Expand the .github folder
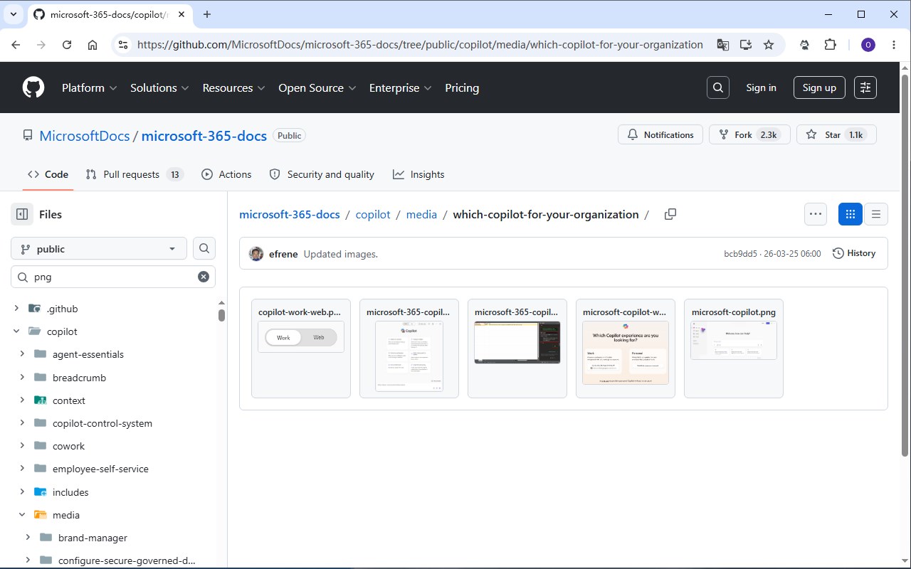 pyautogui.click(x=16, y=309)
